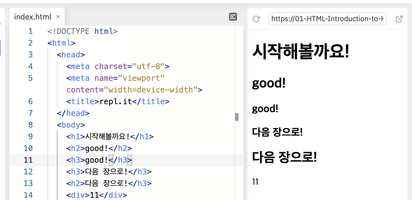Click line number 9 in the gutter
412x200 pixels.
(30, 136)
